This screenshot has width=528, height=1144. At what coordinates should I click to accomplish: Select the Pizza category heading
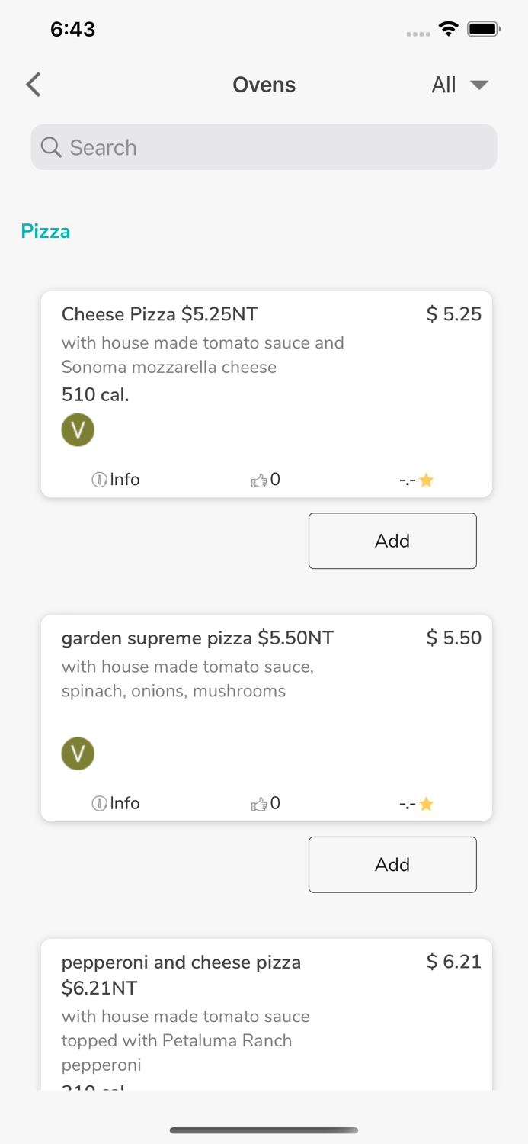click(x=46, y=231)
